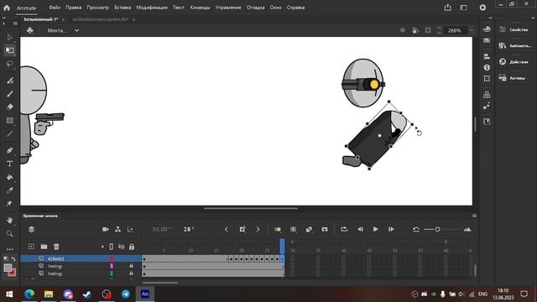The width and height of the screenshot is (537, 302).
Task: Open the Активы panel
Action: point(512,78)
